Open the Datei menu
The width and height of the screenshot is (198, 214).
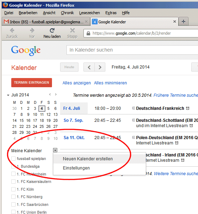point(9,13)
